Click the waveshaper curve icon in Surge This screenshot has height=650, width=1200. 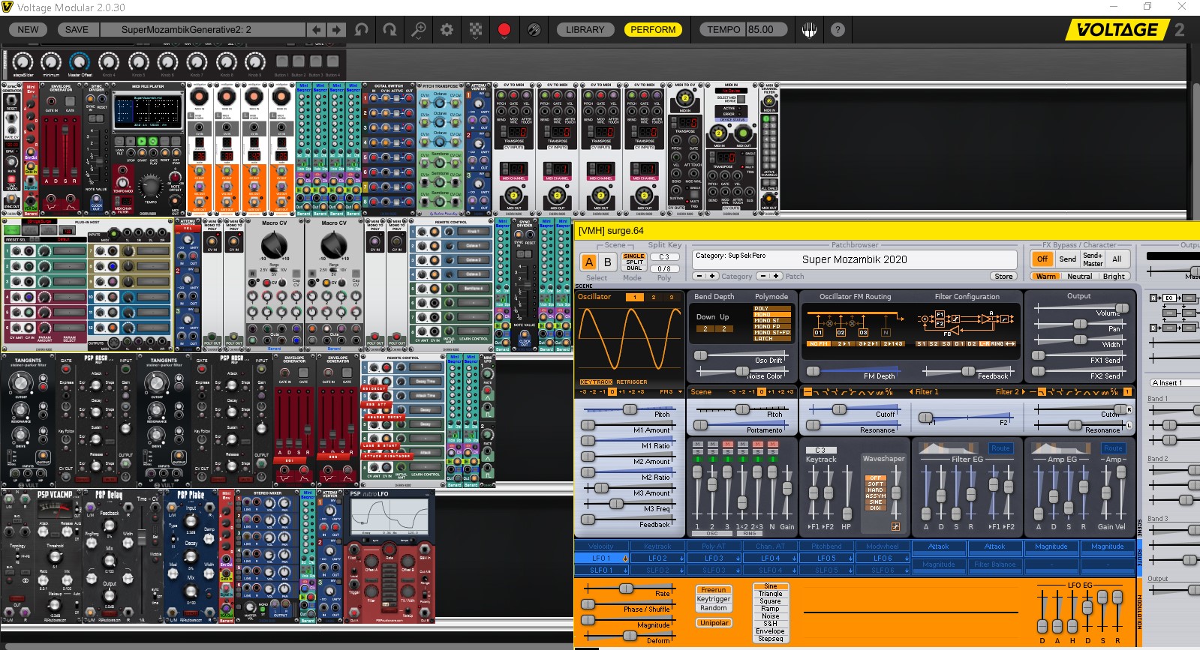pyautogui.click(x=895, y=526)
